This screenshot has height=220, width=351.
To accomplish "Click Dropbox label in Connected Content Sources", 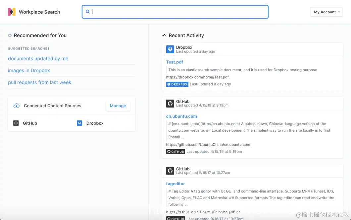I will (x=95, y=123).
